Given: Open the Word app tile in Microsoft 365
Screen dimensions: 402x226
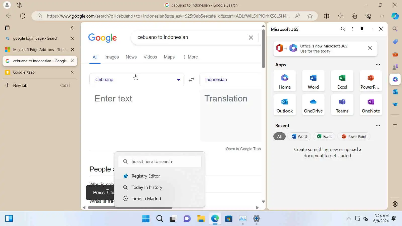Looking at the screenshot, I should (x=313, y=81).
